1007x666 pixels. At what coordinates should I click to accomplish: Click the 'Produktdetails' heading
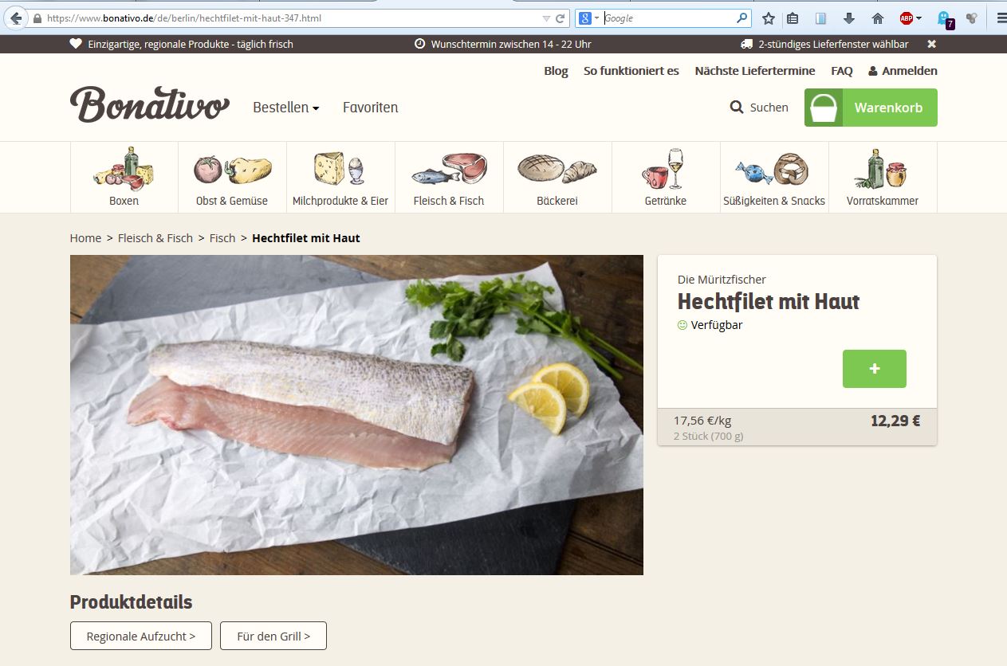pos(132,602)
